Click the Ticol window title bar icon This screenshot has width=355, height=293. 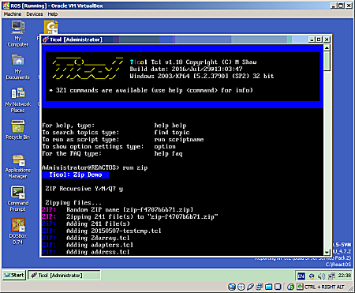pyautogui.click(x=46, y=39)
